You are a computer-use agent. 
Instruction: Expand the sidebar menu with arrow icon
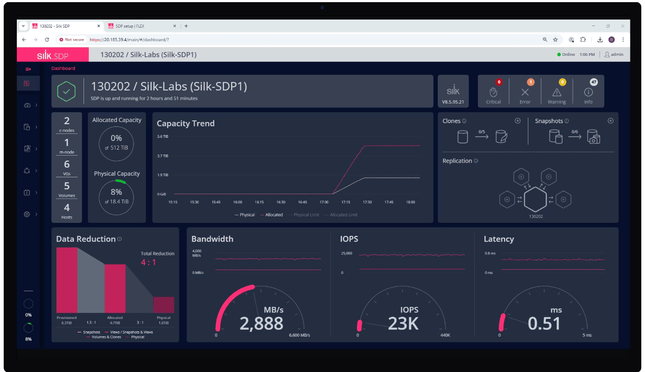pos(28,69)
